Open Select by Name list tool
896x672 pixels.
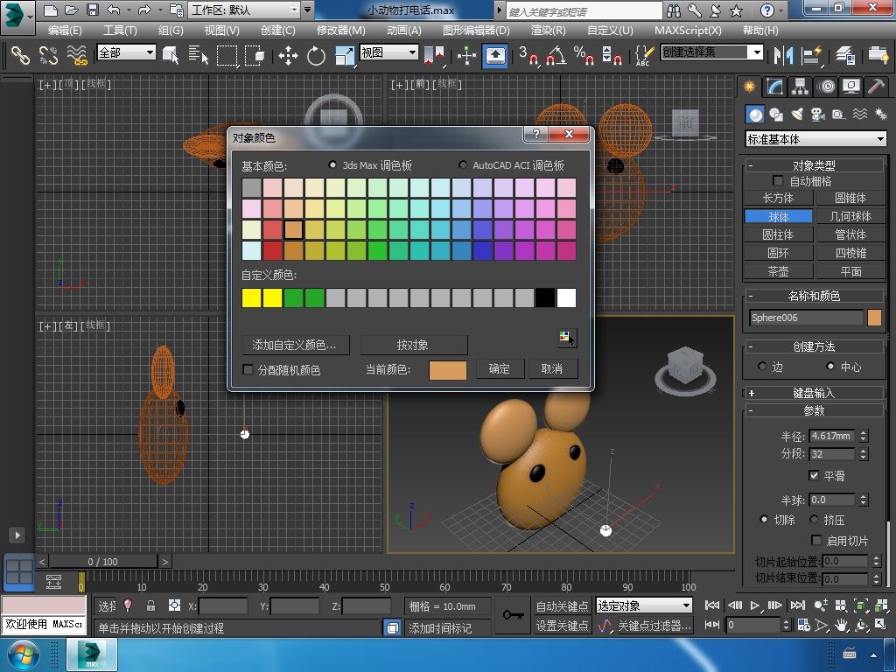199,55
